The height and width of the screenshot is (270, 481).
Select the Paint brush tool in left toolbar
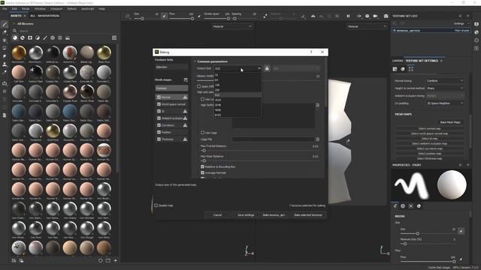pos(5,24)
